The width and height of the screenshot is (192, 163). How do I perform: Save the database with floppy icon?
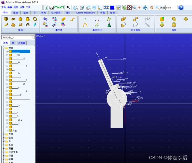click(x=51, y=8)
